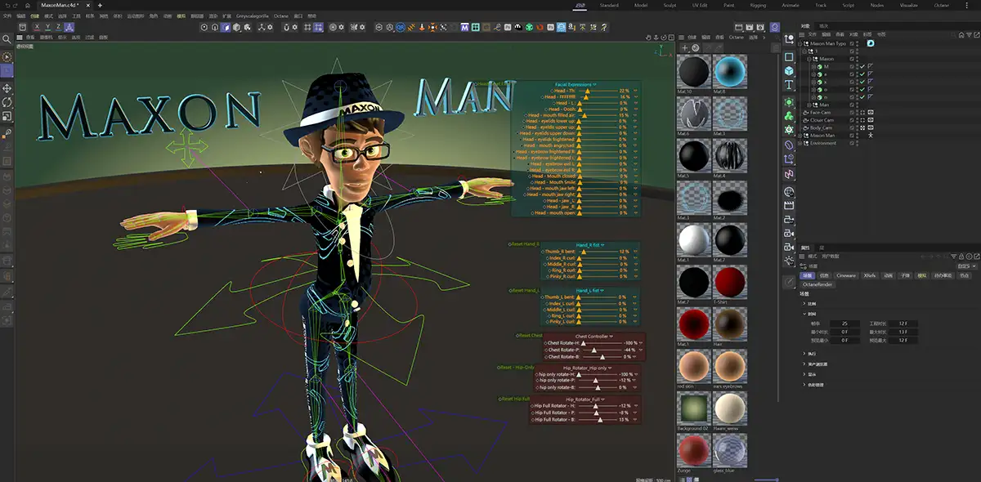
Task: Open the Octane menu in menu bar
Action: 280,16
